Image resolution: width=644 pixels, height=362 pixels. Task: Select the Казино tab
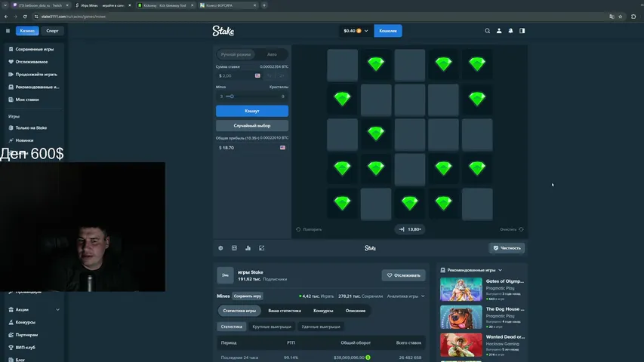27,31
